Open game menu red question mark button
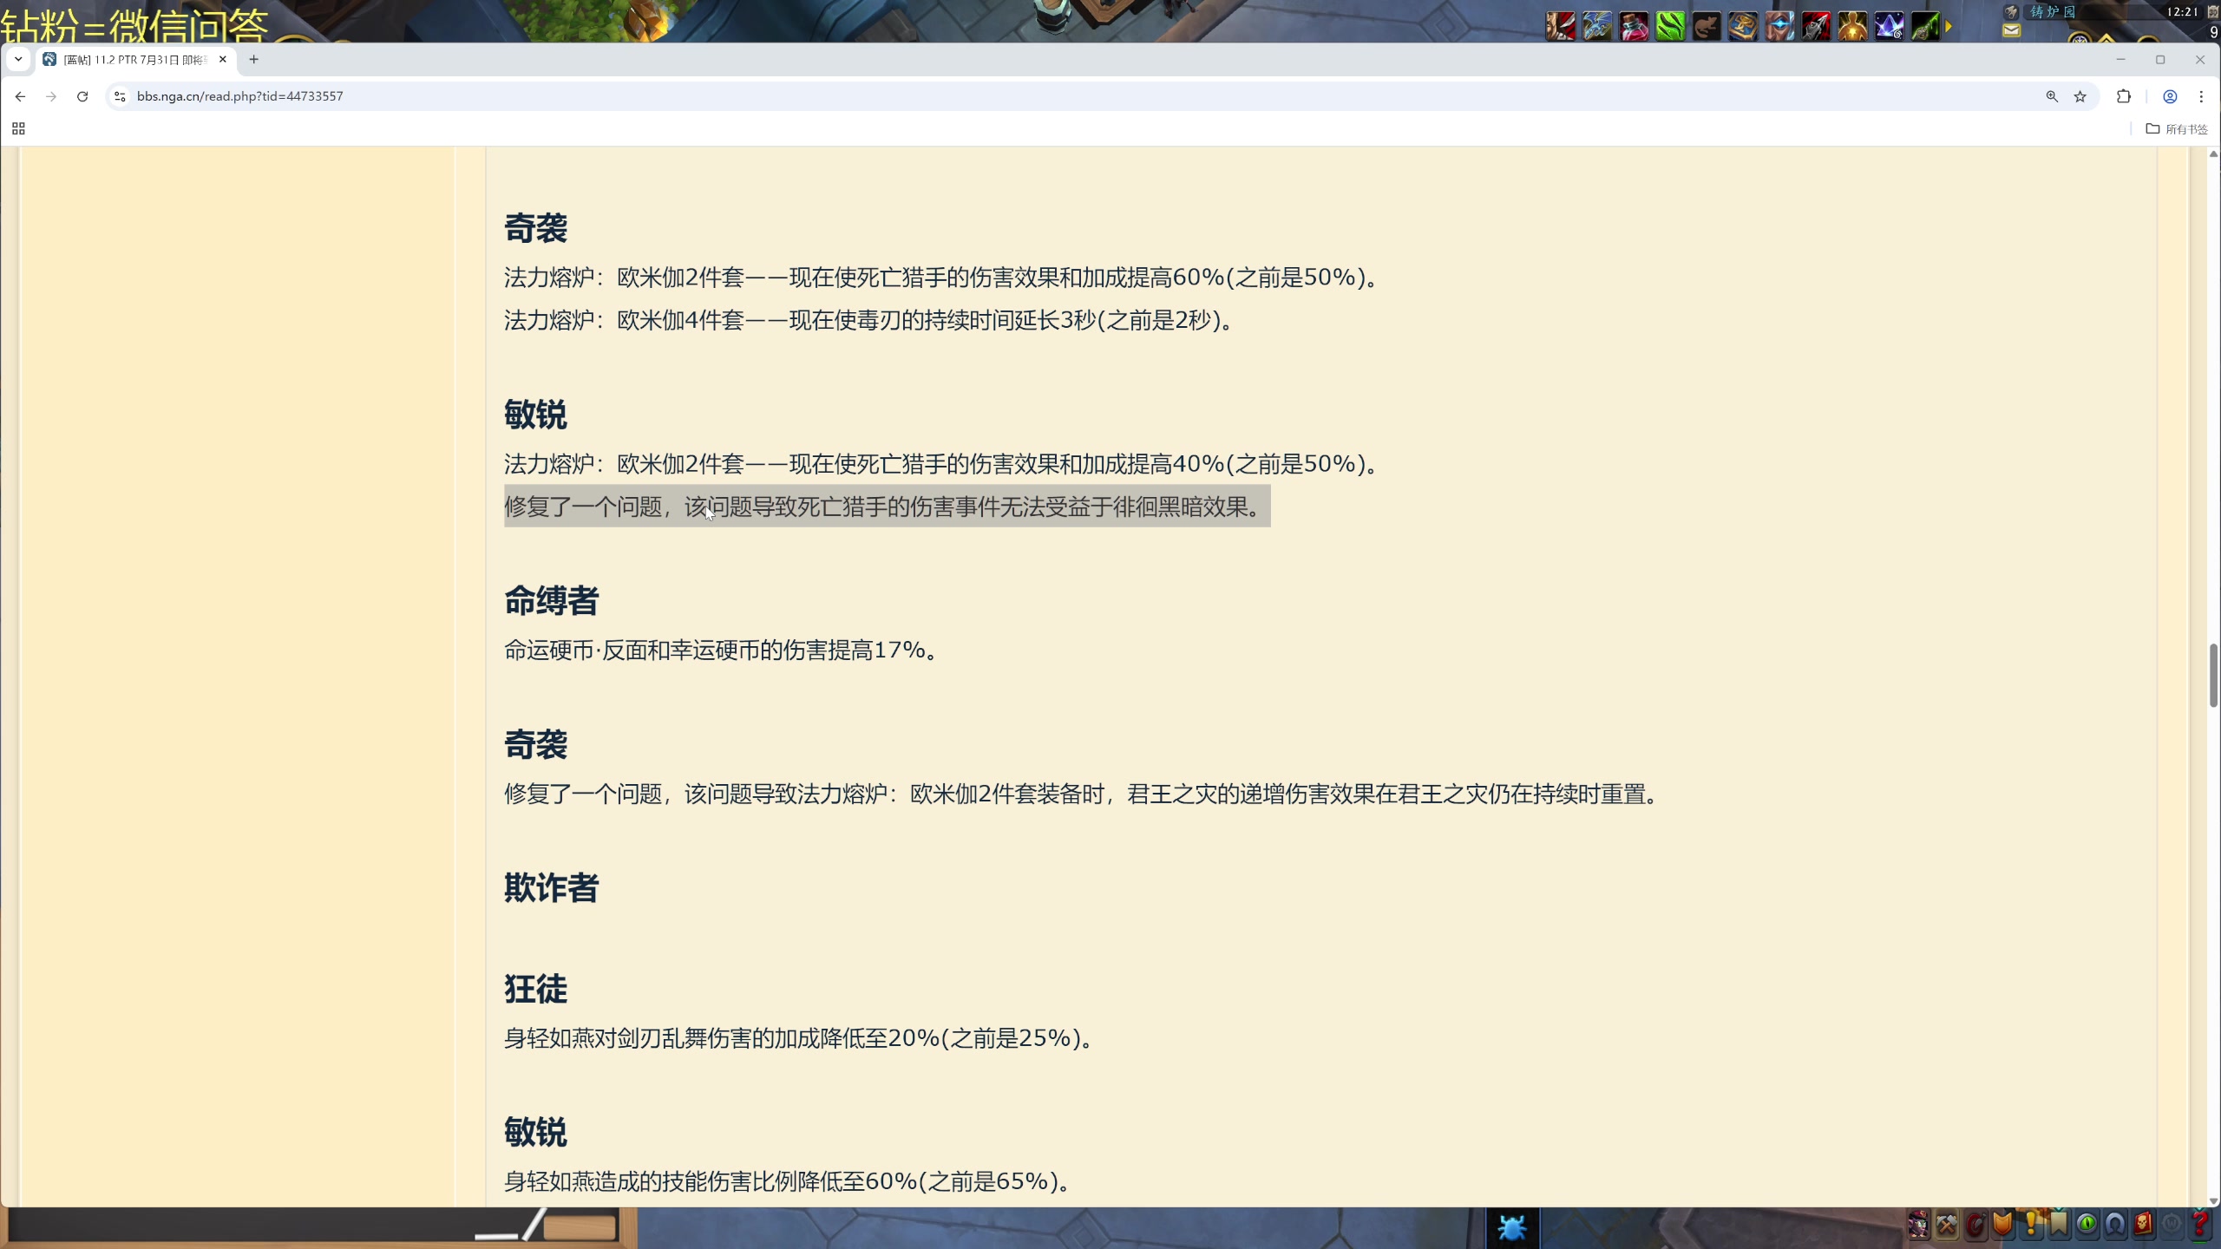 click(2199, 1224)
